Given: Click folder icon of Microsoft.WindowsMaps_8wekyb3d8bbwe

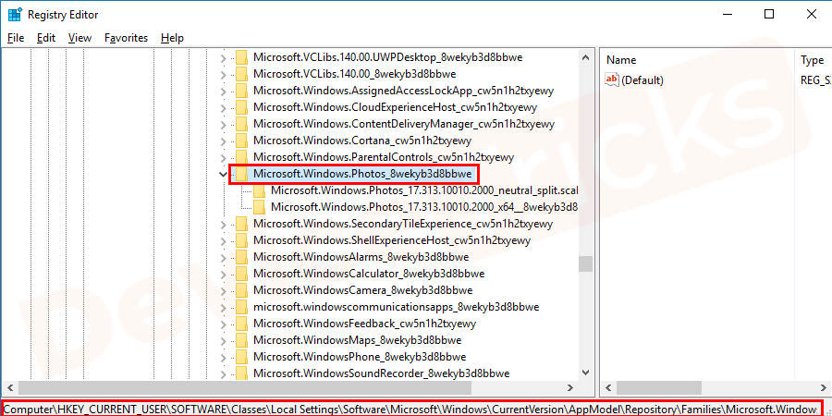Looking at the screenshot, I should point(241,340).
